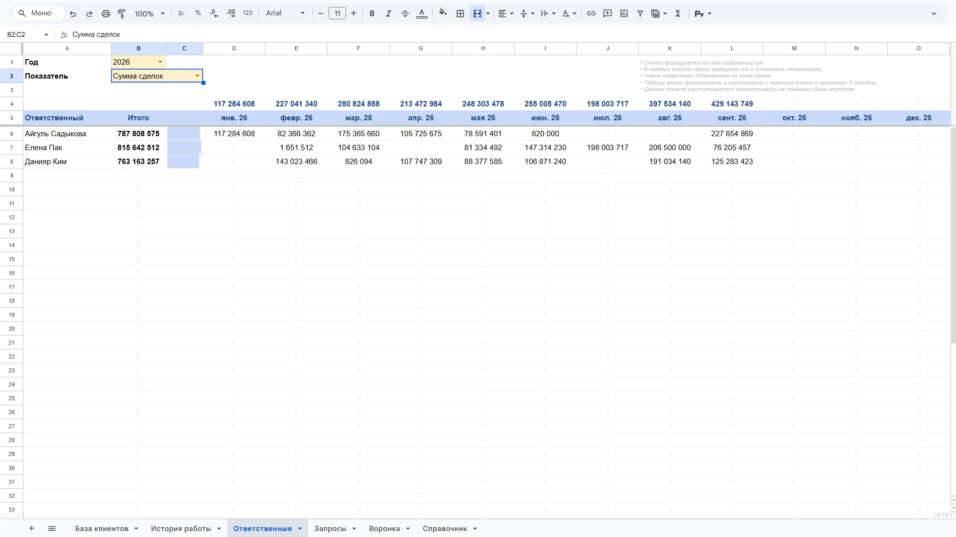Click the Redo icon

pos(89,13)
